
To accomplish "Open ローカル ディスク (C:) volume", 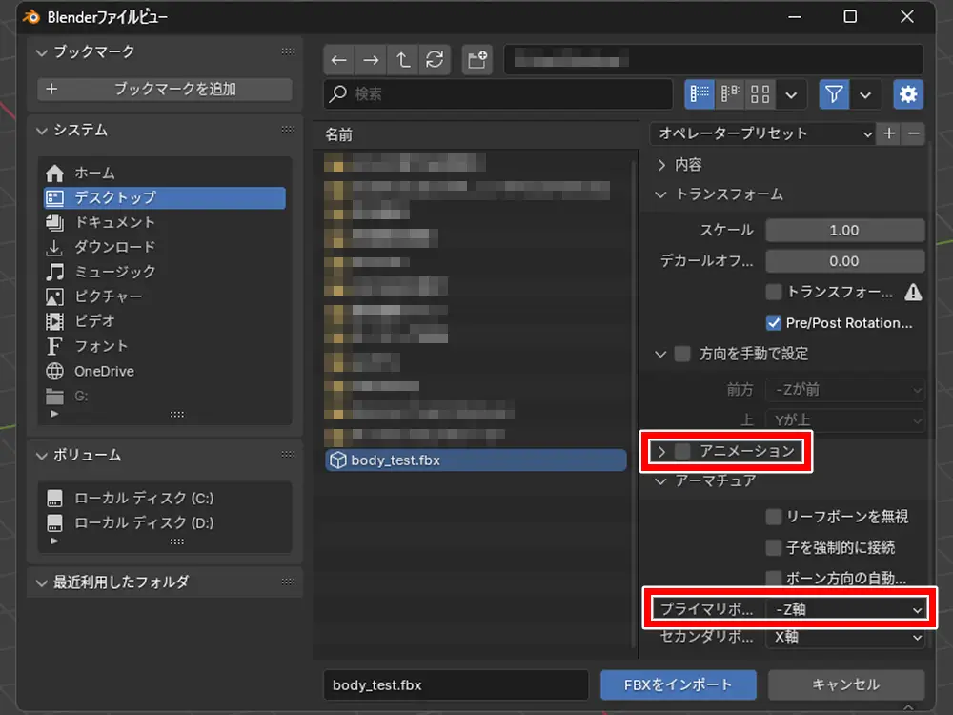I will (x=143, y=499).
